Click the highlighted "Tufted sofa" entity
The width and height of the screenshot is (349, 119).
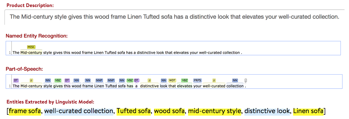pos(134,111)
